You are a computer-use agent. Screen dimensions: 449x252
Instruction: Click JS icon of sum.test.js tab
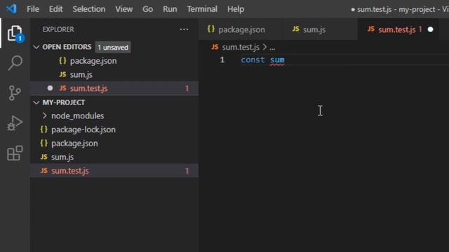click(x=371, y=29)
